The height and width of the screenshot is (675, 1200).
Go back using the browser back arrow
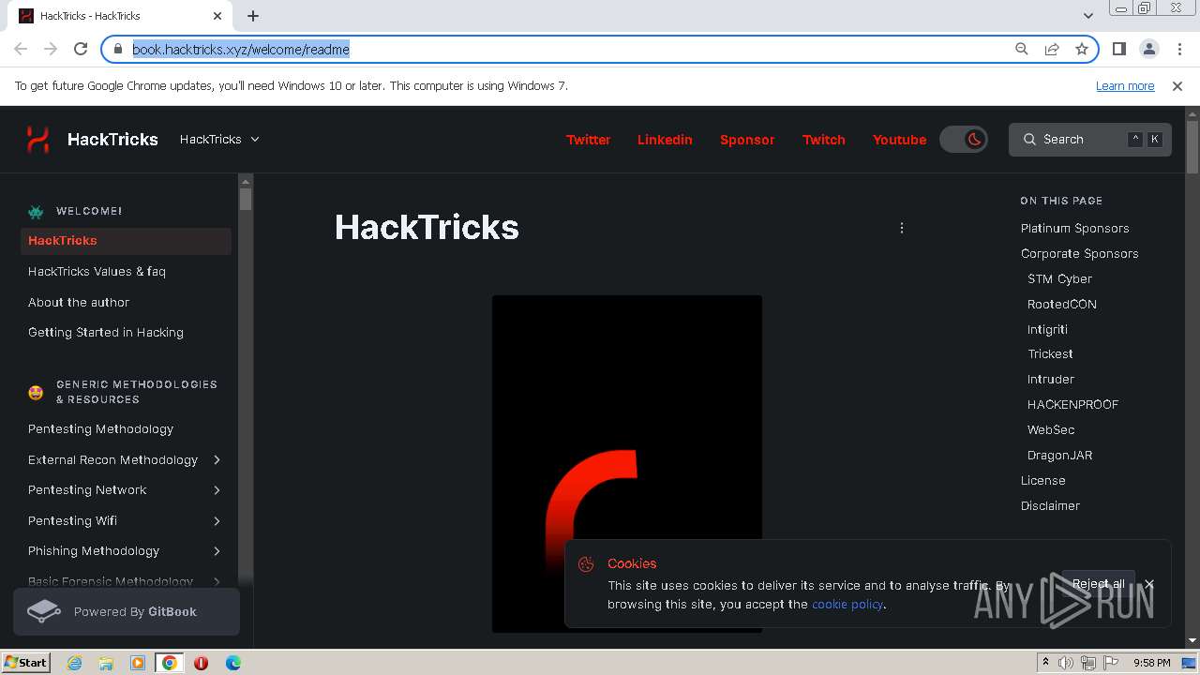(x=21, y=49)
